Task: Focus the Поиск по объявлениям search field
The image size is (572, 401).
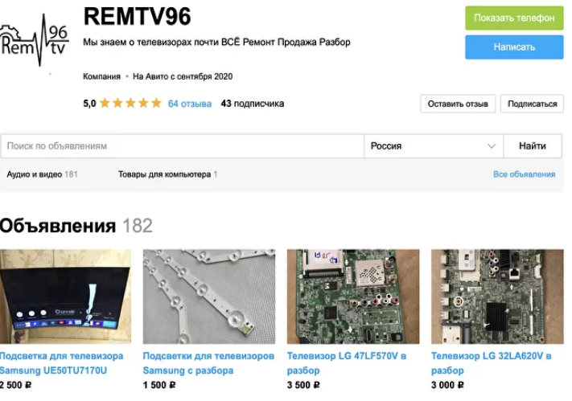Action: 182,146
